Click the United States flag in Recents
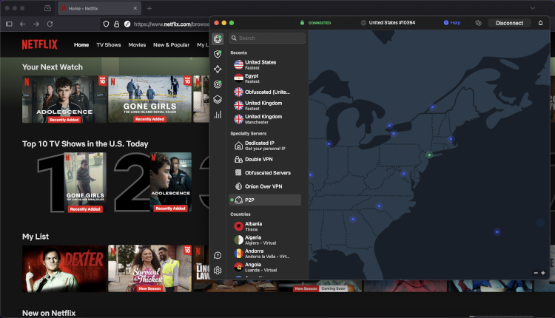This screenshot has height=318, width=555. [x=238, y=64]
